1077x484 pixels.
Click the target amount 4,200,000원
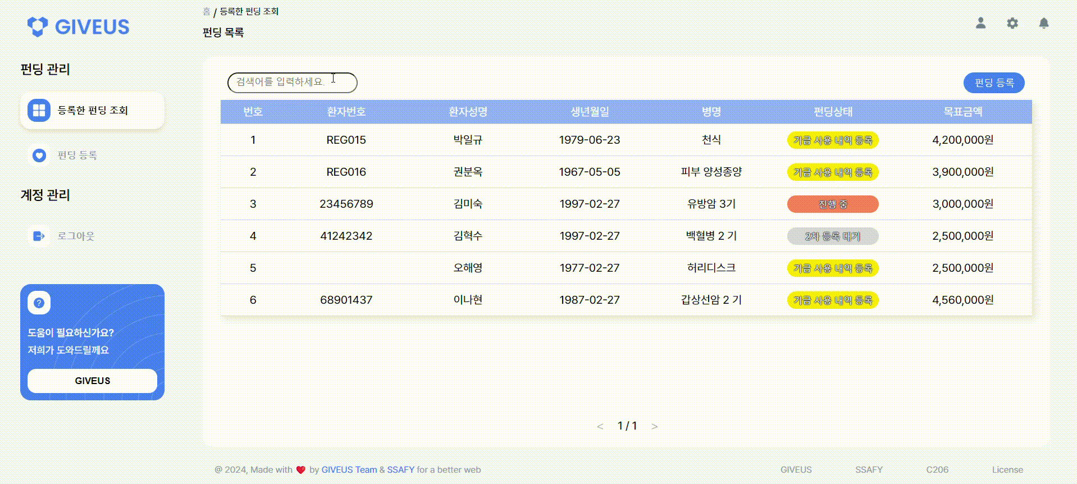pyautogui.click(x=962, y=140)
